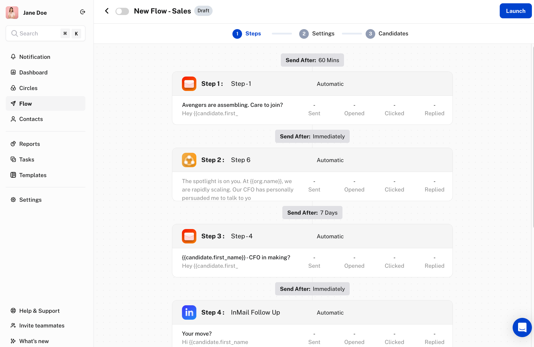Click the LinkedIn icon for Step 4
The height and width of the screenshot is (347, 534).
pyautogui.click(x=189, y=312)
